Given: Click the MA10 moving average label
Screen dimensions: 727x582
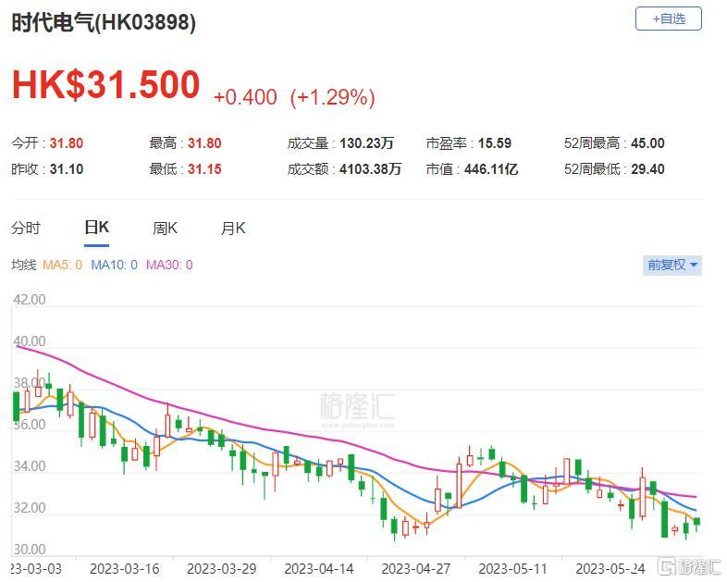Looking at the screenshot, I should [x=114, y=265].
